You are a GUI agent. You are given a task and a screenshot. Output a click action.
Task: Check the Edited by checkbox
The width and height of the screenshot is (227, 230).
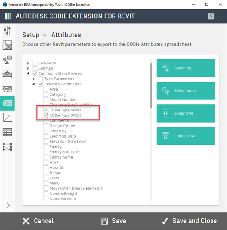coord(46,131)
